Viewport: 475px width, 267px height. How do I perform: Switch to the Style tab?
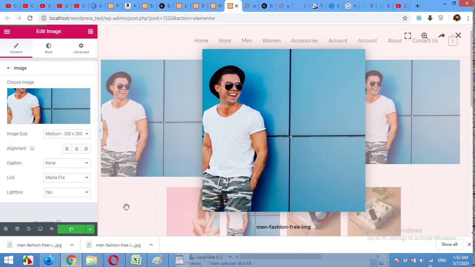49,48
